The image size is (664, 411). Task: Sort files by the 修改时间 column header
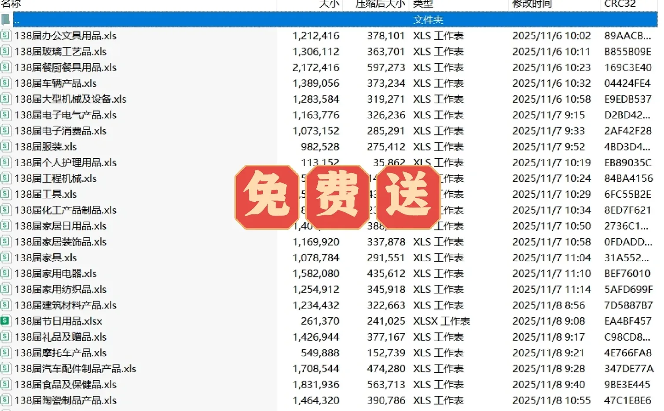pos(532,4)
